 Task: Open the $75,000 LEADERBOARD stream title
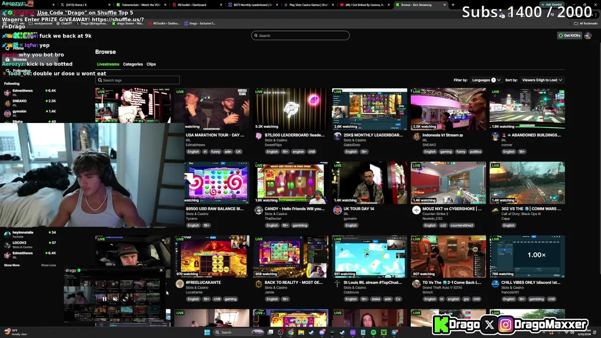click(294, 135)
